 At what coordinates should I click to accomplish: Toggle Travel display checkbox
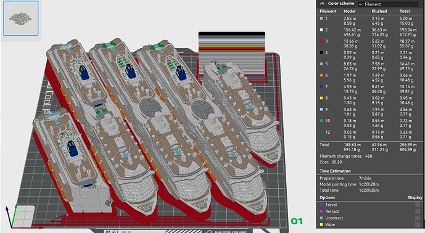click(x=418, y=205)
